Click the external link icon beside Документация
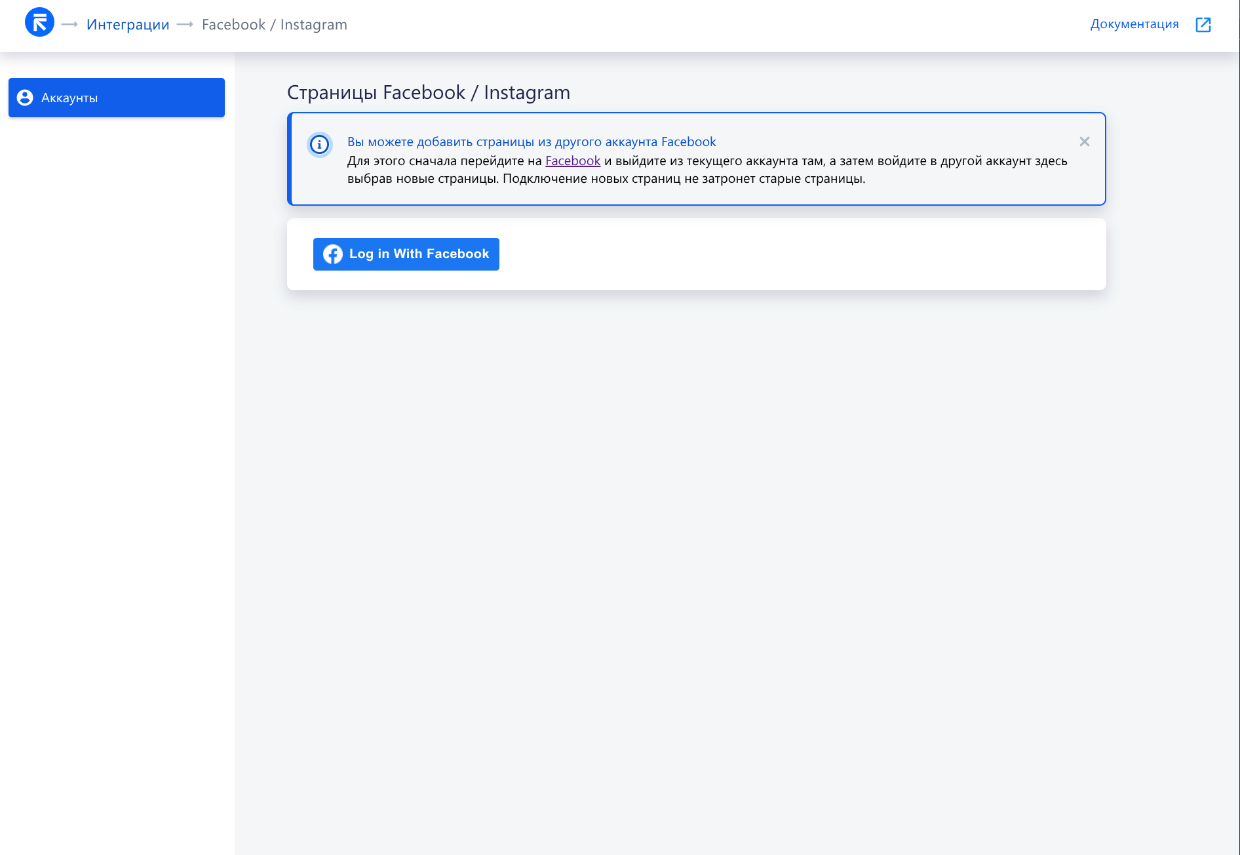Image resolution: width=1240 pixels, height=855 pixels. (1203, 25)
